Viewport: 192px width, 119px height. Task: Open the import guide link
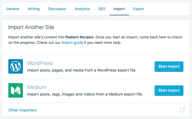(x=72, y=42)
